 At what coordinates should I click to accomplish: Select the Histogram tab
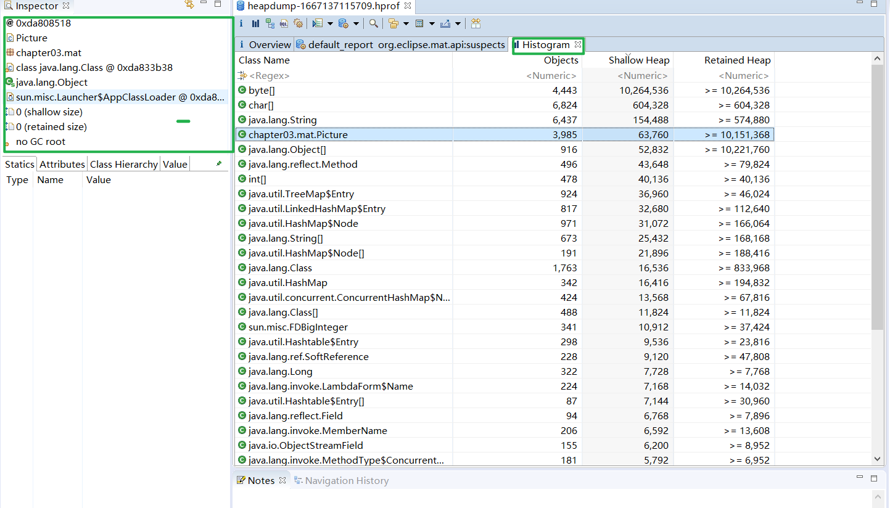(546, 44)
